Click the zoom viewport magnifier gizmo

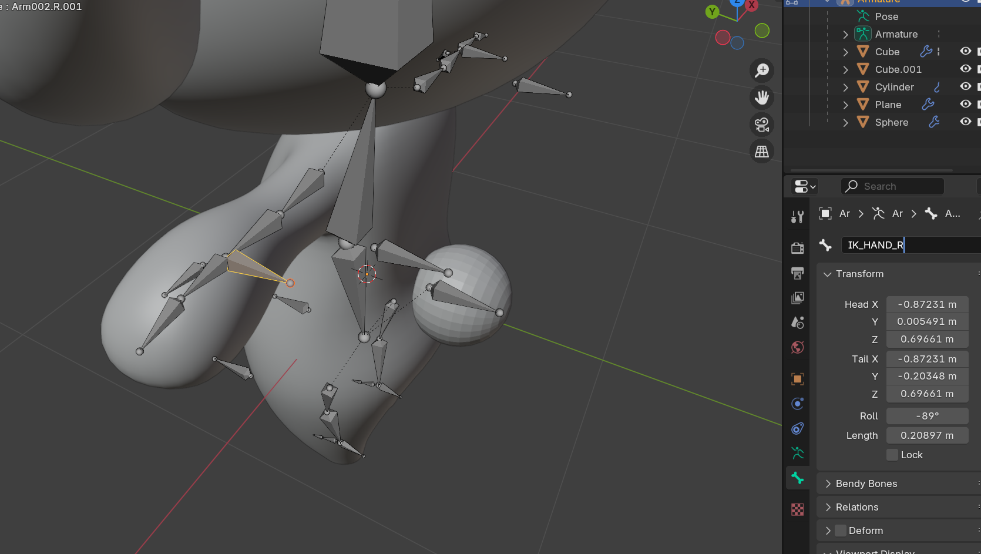(x=762, y=70)
